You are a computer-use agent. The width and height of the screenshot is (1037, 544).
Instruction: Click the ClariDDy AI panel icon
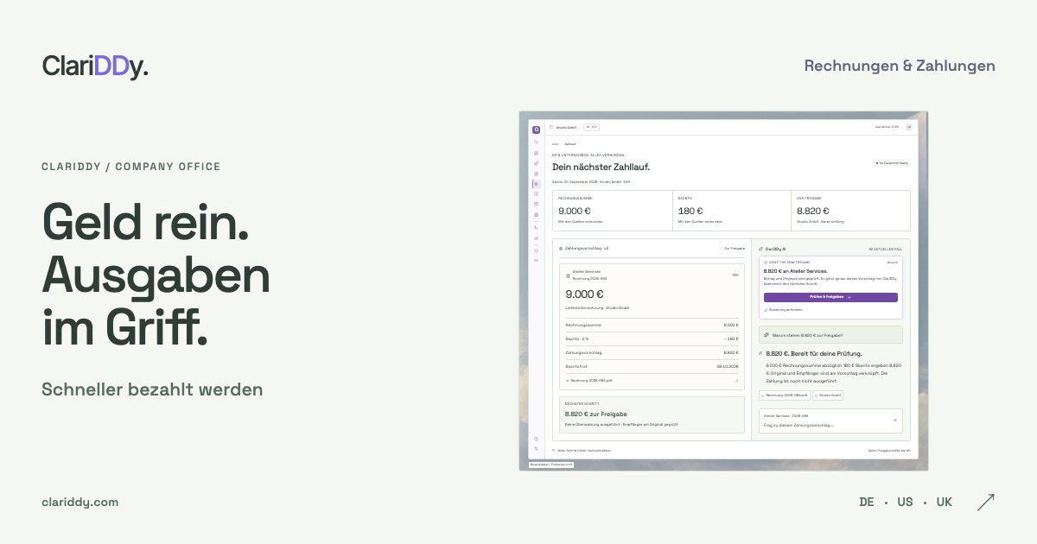pos(760,249)
